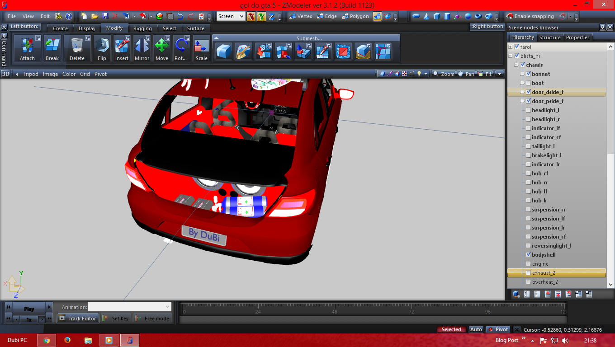Open the View menu
The width and height of the screenshot is (615, 347).
(28, 16)
